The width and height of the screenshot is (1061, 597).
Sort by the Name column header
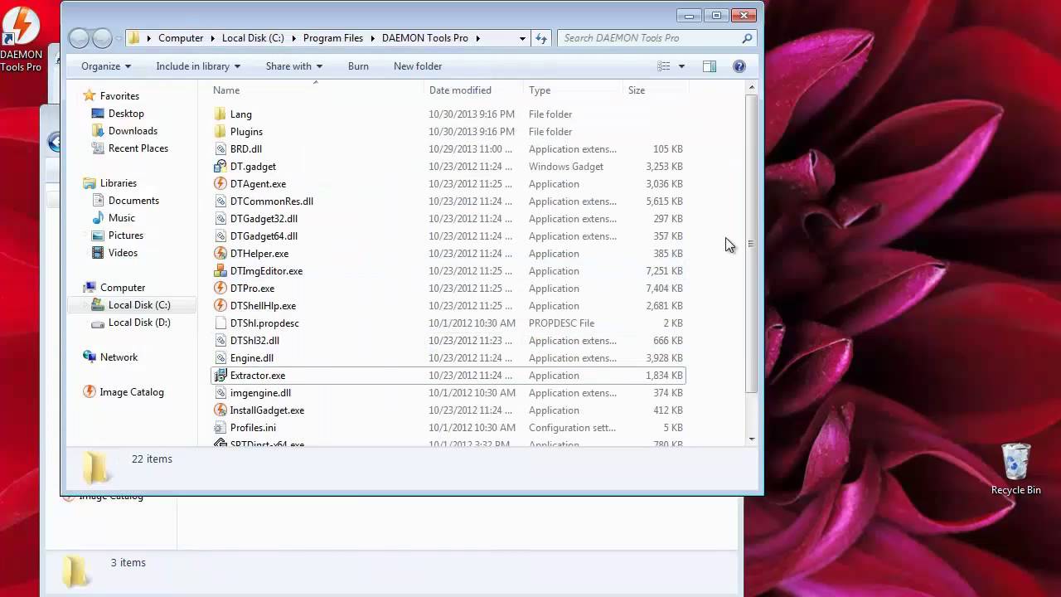pos(226,90)
